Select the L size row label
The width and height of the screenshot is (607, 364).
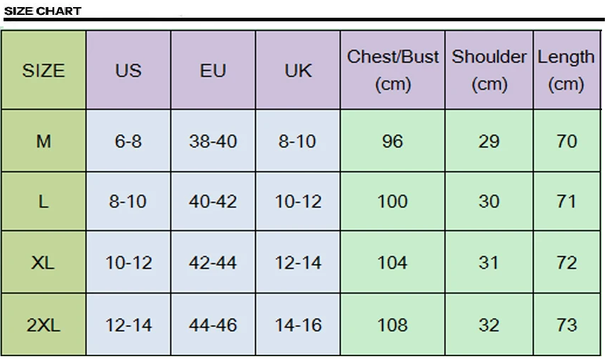point(43,202)
